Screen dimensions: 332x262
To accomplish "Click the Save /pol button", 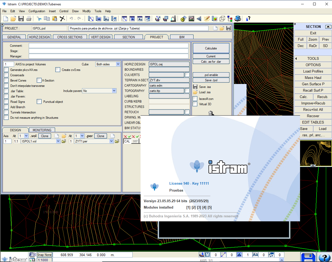I will [x=211, y=80].
